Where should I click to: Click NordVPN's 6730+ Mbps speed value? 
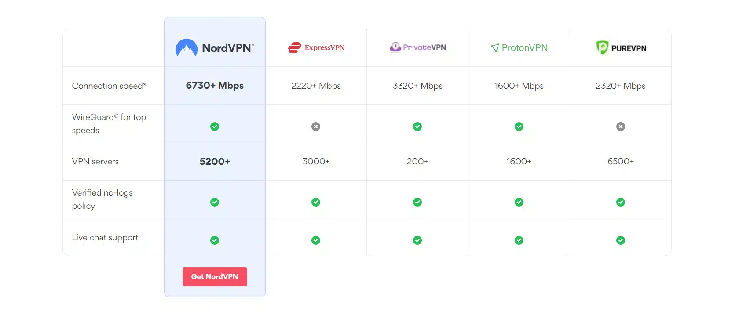pos(215,86)
